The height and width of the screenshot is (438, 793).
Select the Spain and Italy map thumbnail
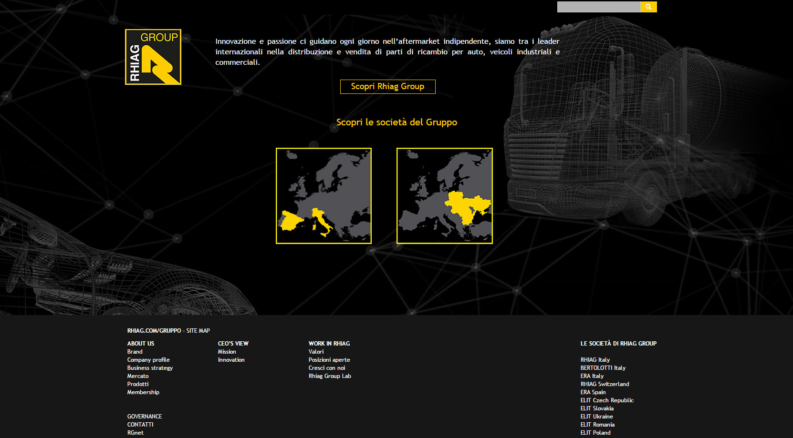(323, 196)
